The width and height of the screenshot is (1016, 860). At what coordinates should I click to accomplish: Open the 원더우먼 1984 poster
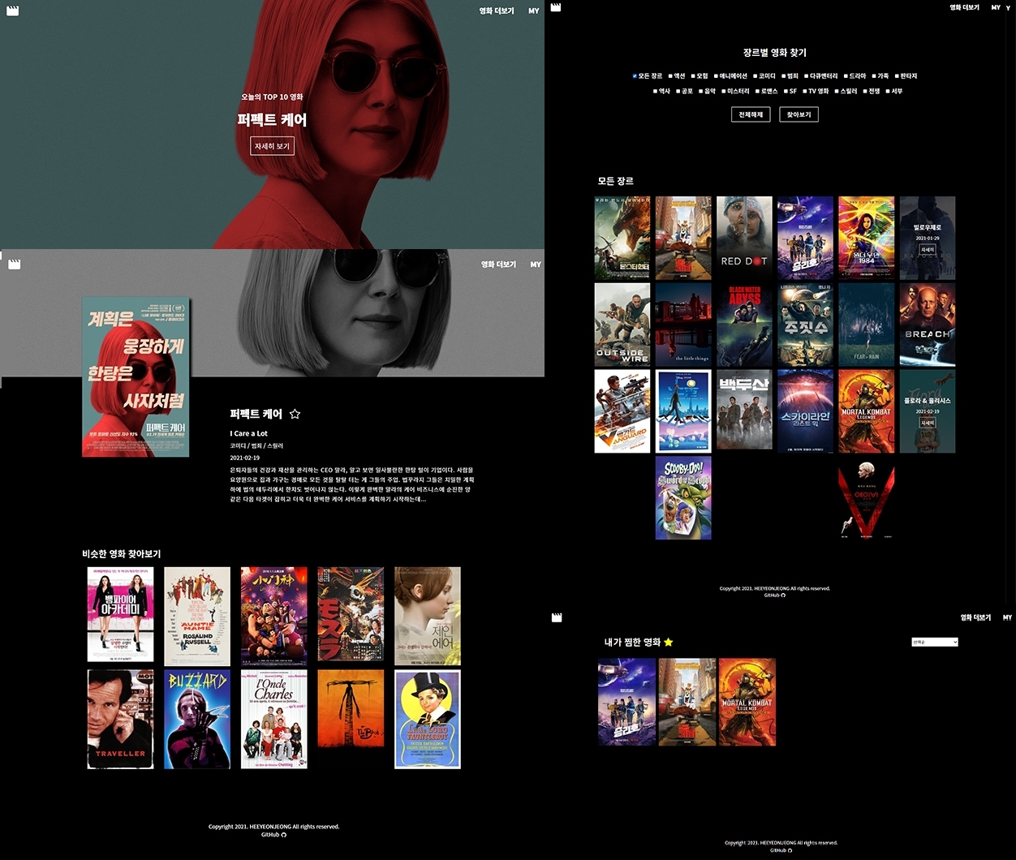click(866, 238)
